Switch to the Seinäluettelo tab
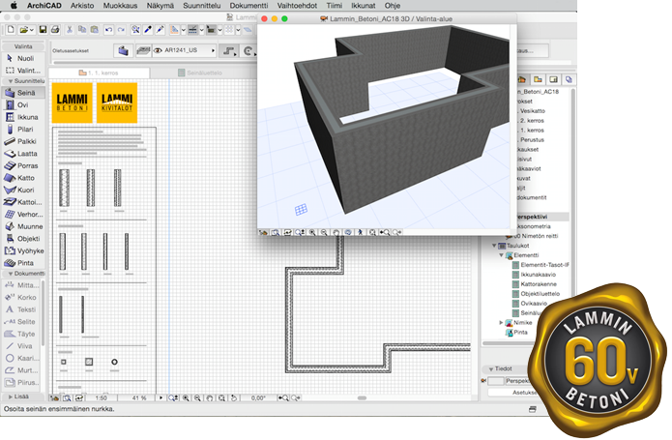The width and height of the screenshot is (672, 440). [x=200, y=73]
